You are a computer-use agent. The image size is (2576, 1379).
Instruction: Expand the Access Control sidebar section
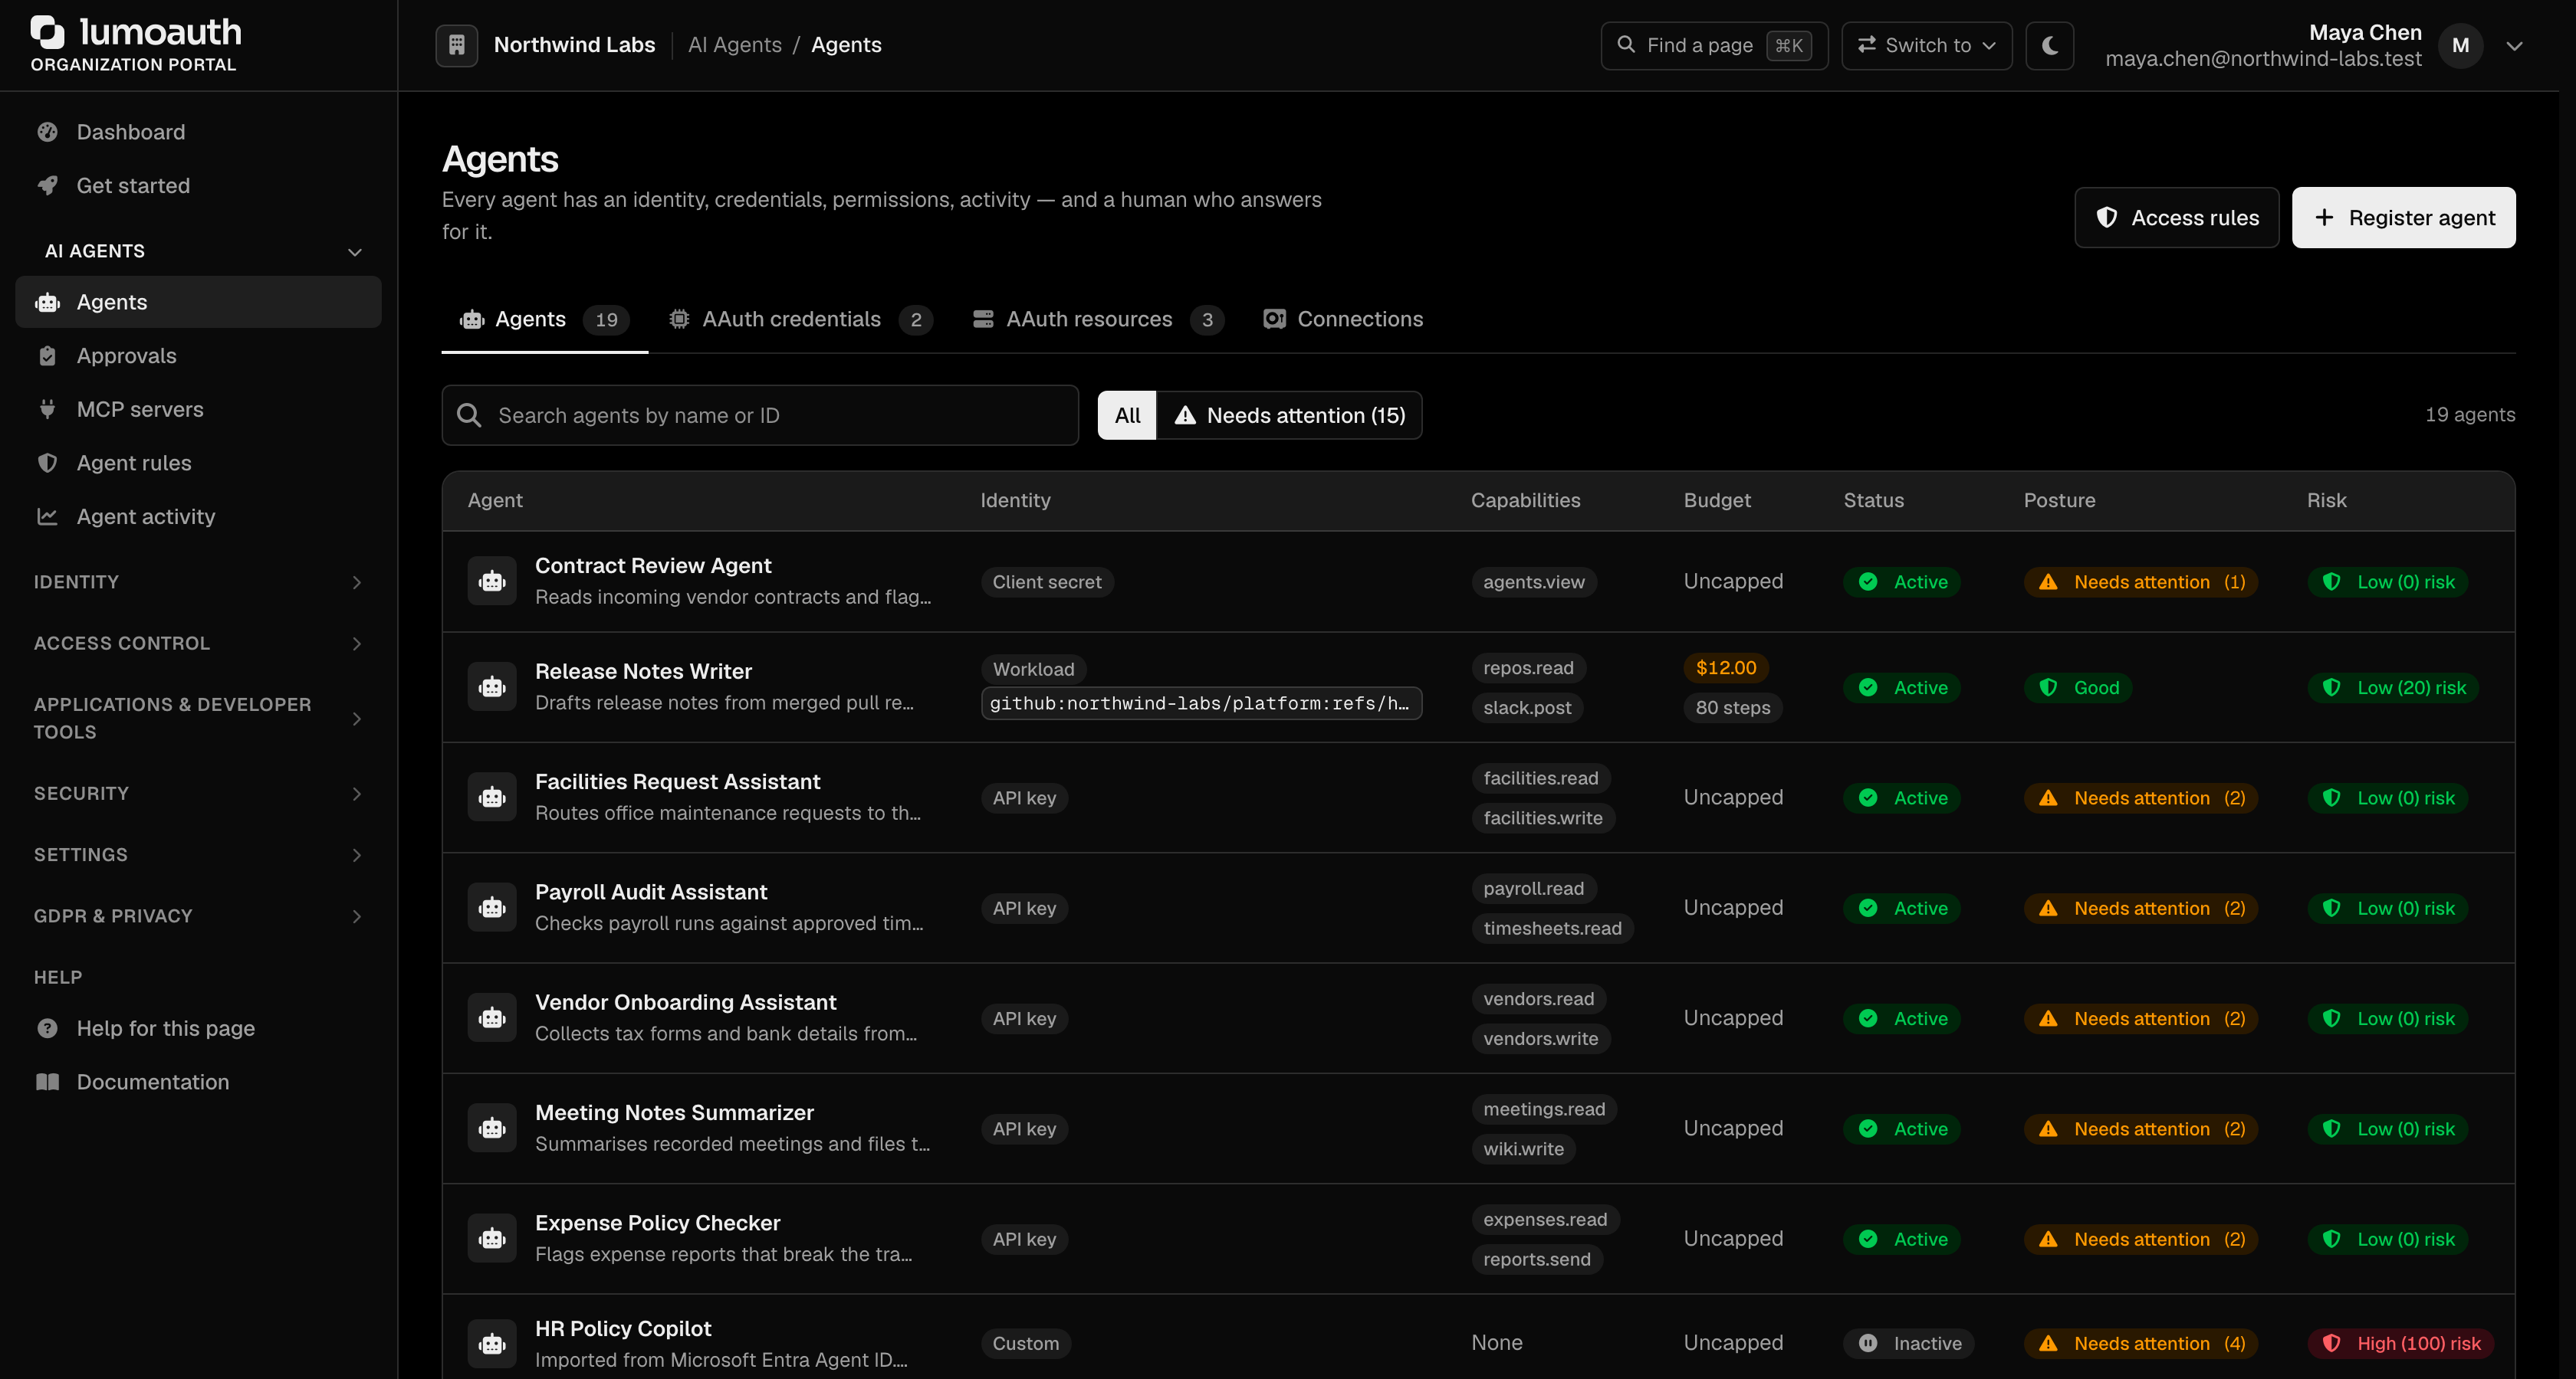(x=198, y=644)
